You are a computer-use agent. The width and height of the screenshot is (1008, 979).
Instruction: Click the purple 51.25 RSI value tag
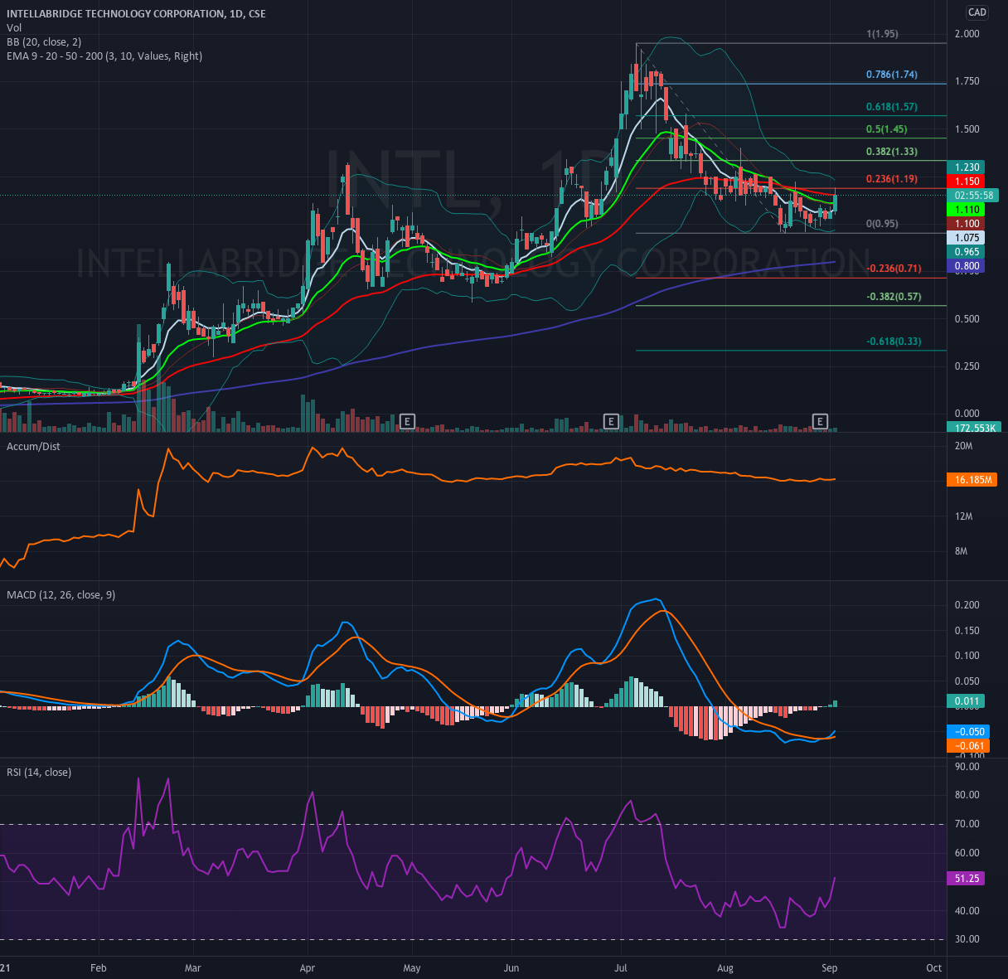(967, 879)
